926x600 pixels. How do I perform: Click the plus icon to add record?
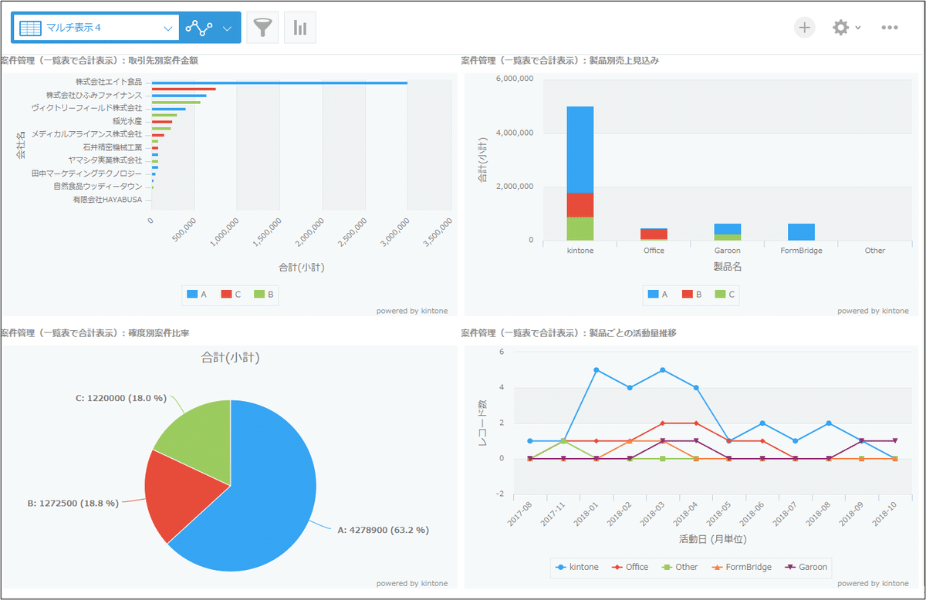click(x=805, y=28)
